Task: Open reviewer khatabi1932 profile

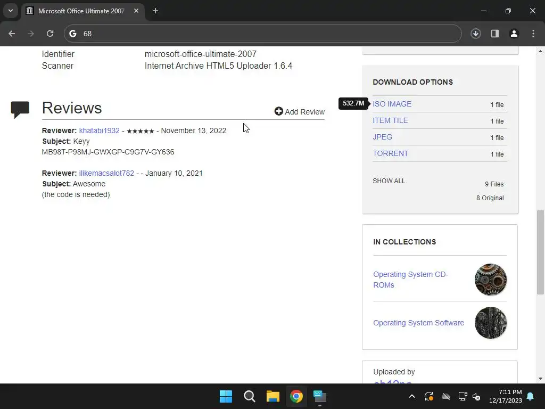Action: pos(100,130)
